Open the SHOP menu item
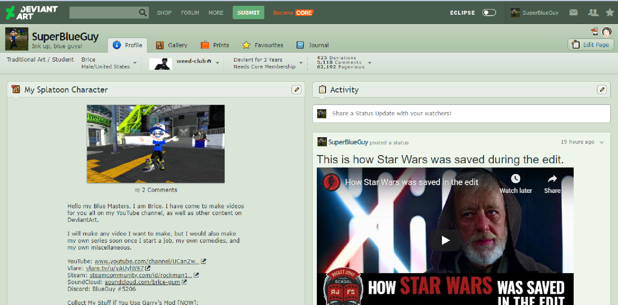Viewport: 618px width, 305px height. (x=164, y=13)
